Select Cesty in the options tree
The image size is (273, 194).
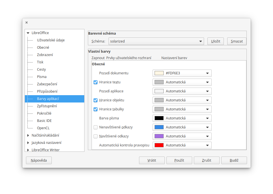pos(42,70)
